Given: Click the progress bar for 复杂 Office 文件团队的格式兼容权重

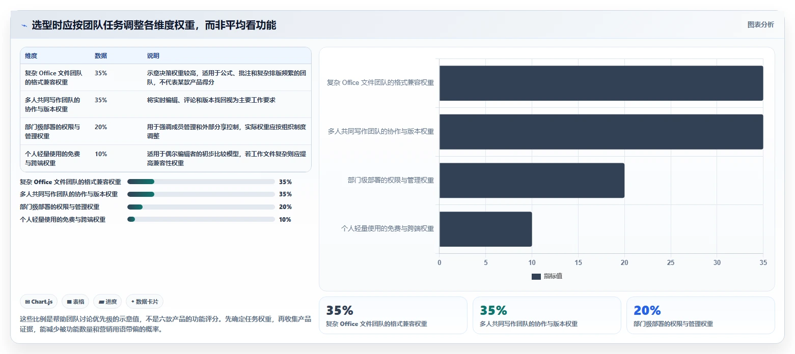Looking at the screenshot, I should click(x=201, y=182).
